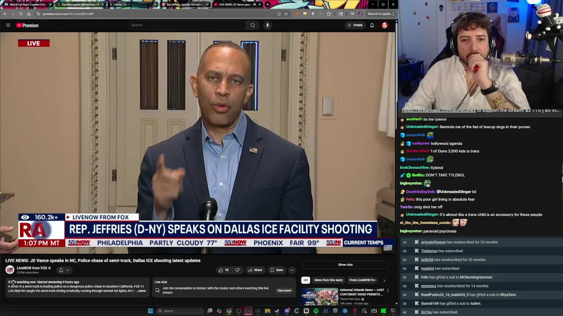Share the LiveNOW video

pos(255,270)
